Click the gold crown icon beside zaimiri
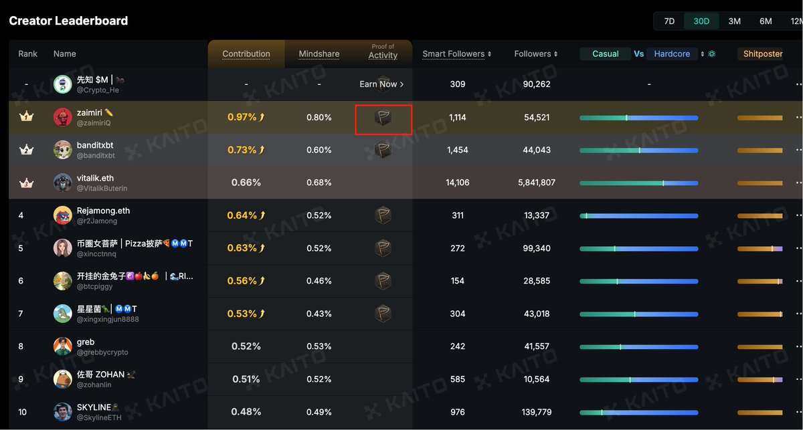This screenshot has height=430, width=803. 26,117
